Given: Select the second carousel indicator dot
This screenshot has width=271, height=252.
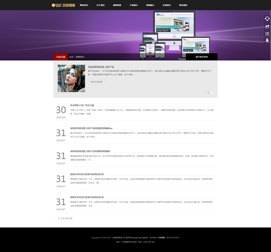Looking at the screenshot, I should coord(212,93).
